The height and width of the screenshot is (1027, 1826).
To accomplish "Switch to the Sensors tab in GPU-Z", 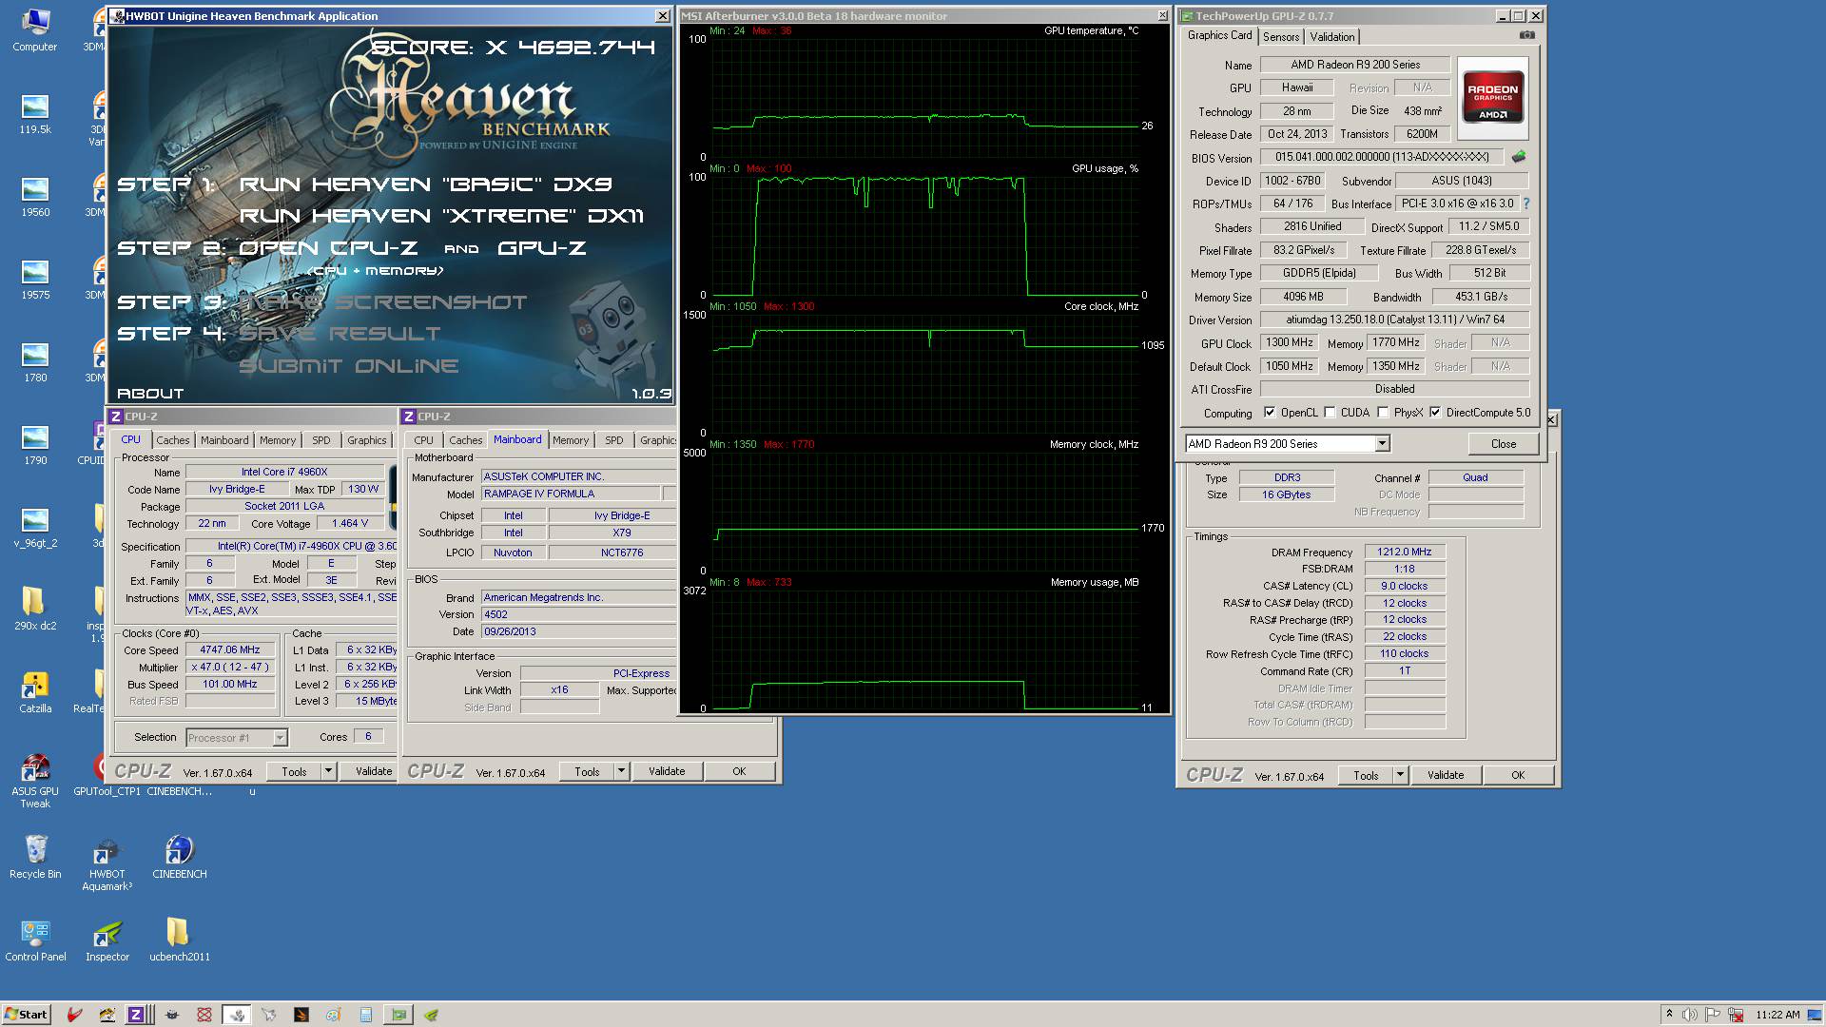I will coord(1280,37).
